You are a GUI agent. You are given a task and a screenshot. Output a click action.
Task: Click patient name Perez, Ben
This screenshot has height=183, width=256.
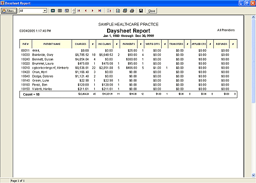point(40,85)
